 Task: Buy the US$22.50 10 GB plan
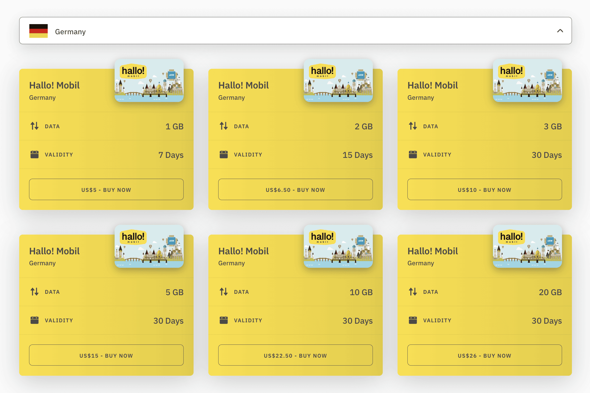click(x=295, y=355)
